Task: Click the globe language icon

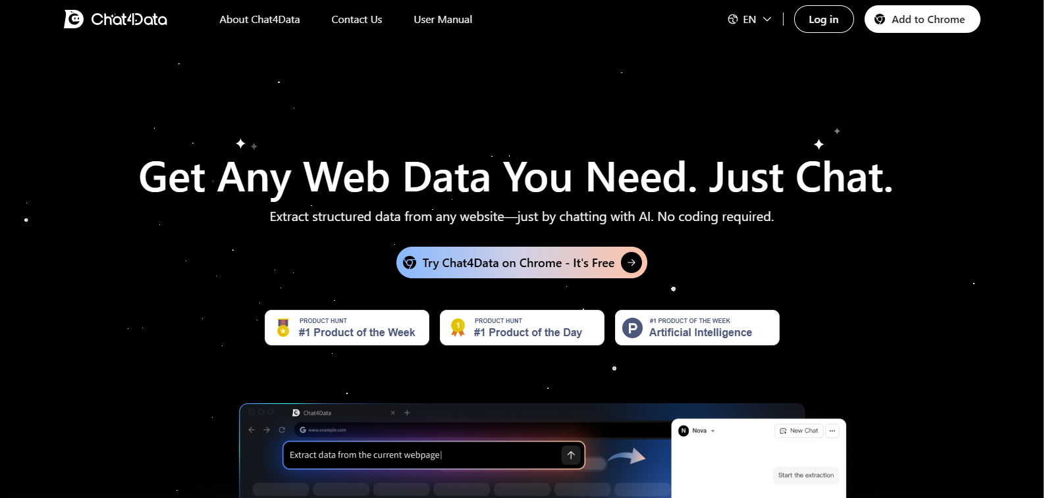Action: (733, 19)
